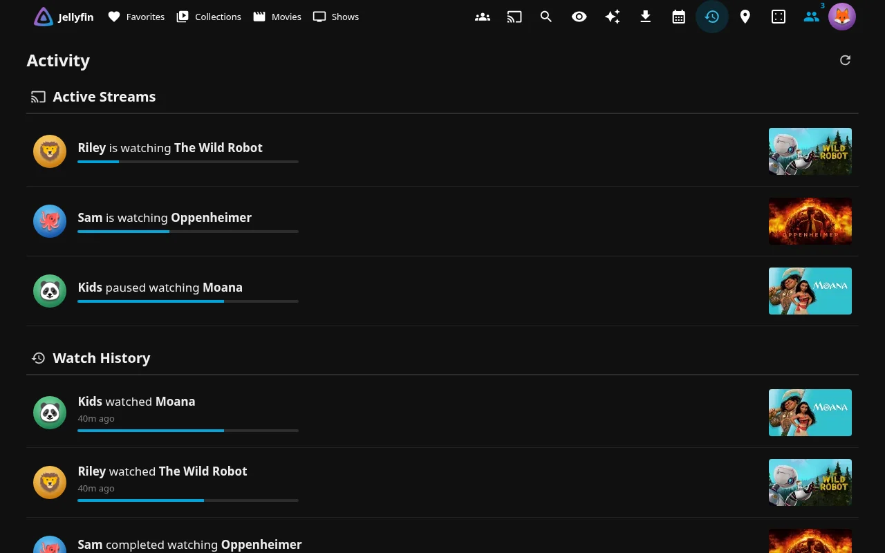Click 'Kids watched Moana' history entry
The image size is (885, 553).
[x=136, y=402]
